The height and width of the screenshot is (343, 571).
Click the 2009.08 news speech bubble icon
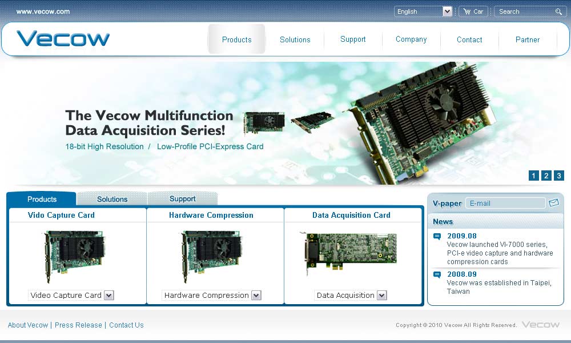[x=437, y=236]
